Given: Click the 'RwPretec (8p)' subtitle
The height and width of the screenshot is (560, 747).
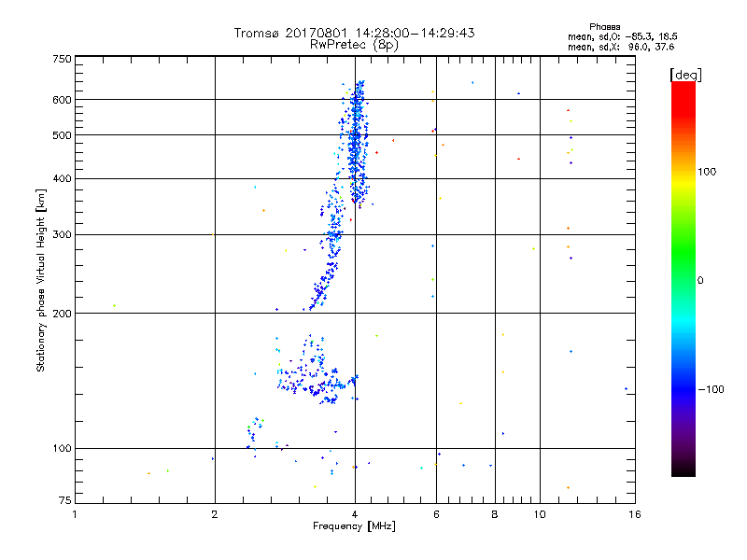Looking at the screenshot, I should coord(354,45).
